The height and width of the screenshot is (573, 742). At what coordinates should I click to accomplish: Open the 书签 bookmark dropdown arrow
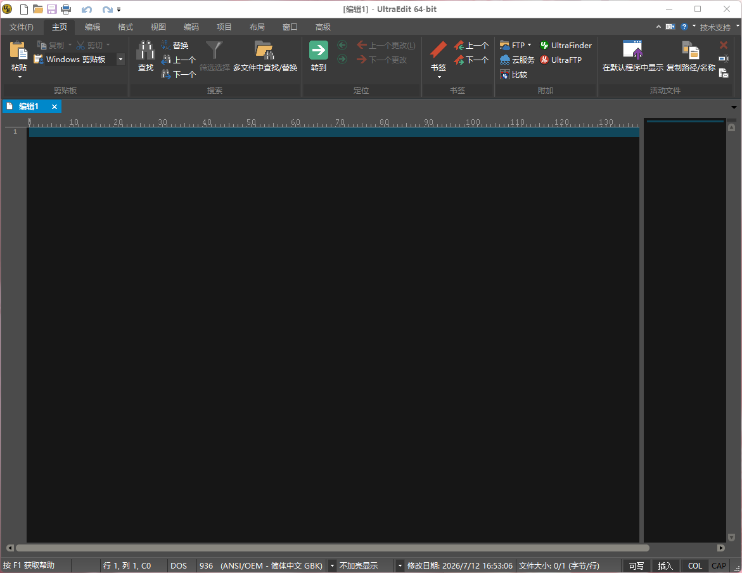click(x=439, y=77)
